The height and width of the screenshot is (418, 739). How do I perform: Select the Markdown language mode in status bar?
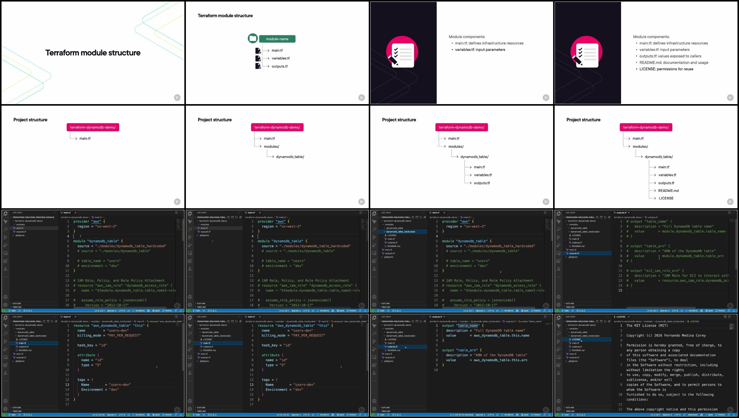pyautogui.click(x=692, y=415)
